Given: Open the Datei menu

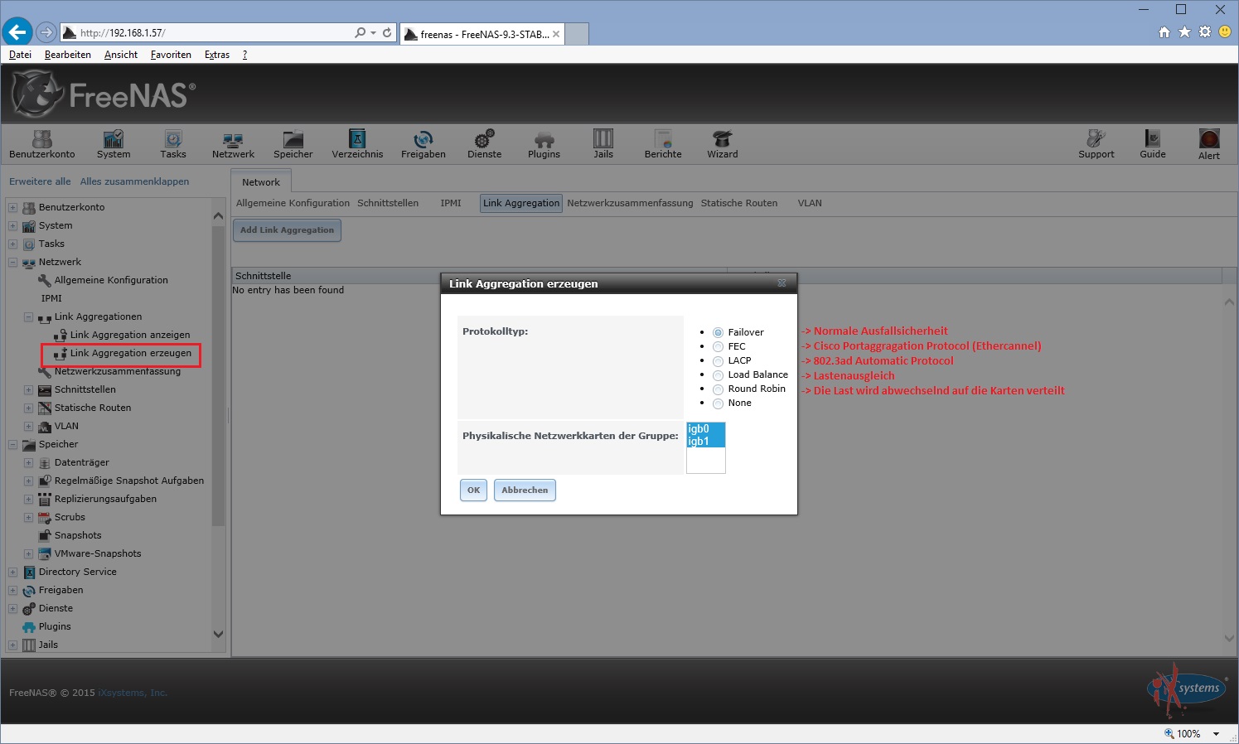Looking at the screenshot, I should tap(20, 55).
